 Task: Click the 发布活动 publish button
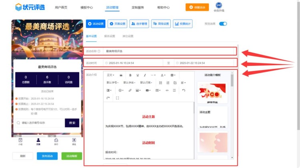[x=47, y=156]
